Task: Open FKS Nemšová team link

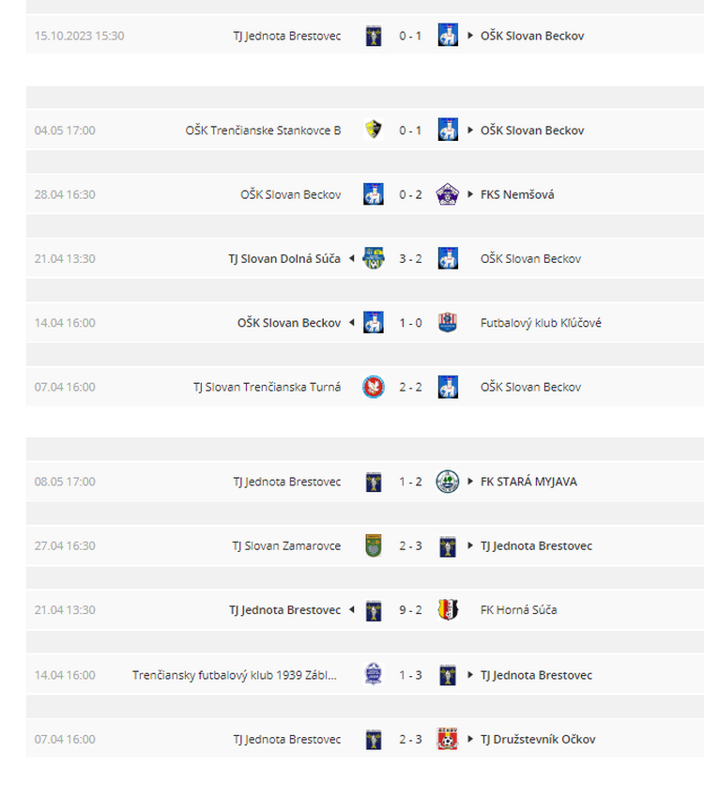Action: point(517,194)
